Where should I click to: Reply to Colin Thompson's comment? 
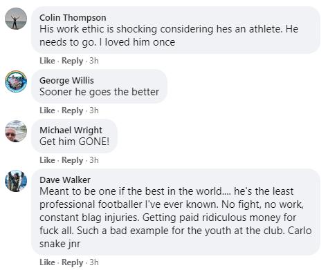(x=72, y=61)
